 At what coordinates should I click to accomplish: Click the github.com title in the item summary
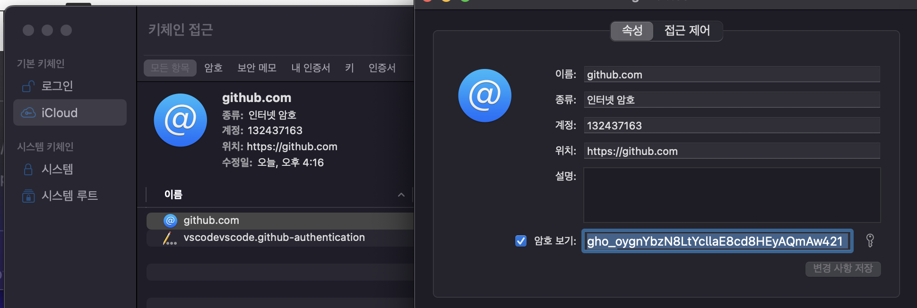(x=257, y=98)
